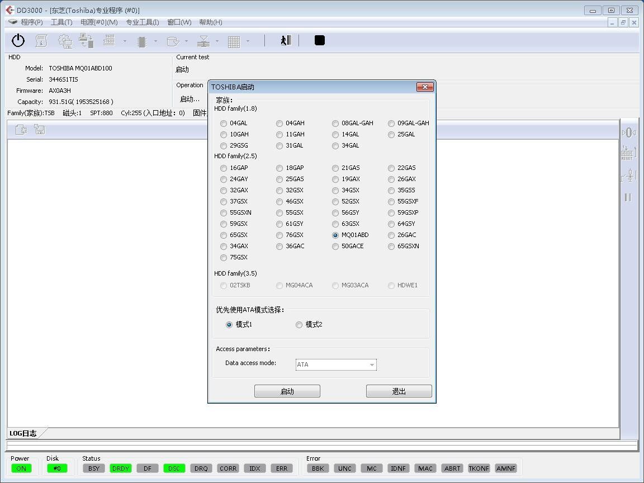Click the DD3000 application logo icon
644x483 pixels.
[9, 10]
